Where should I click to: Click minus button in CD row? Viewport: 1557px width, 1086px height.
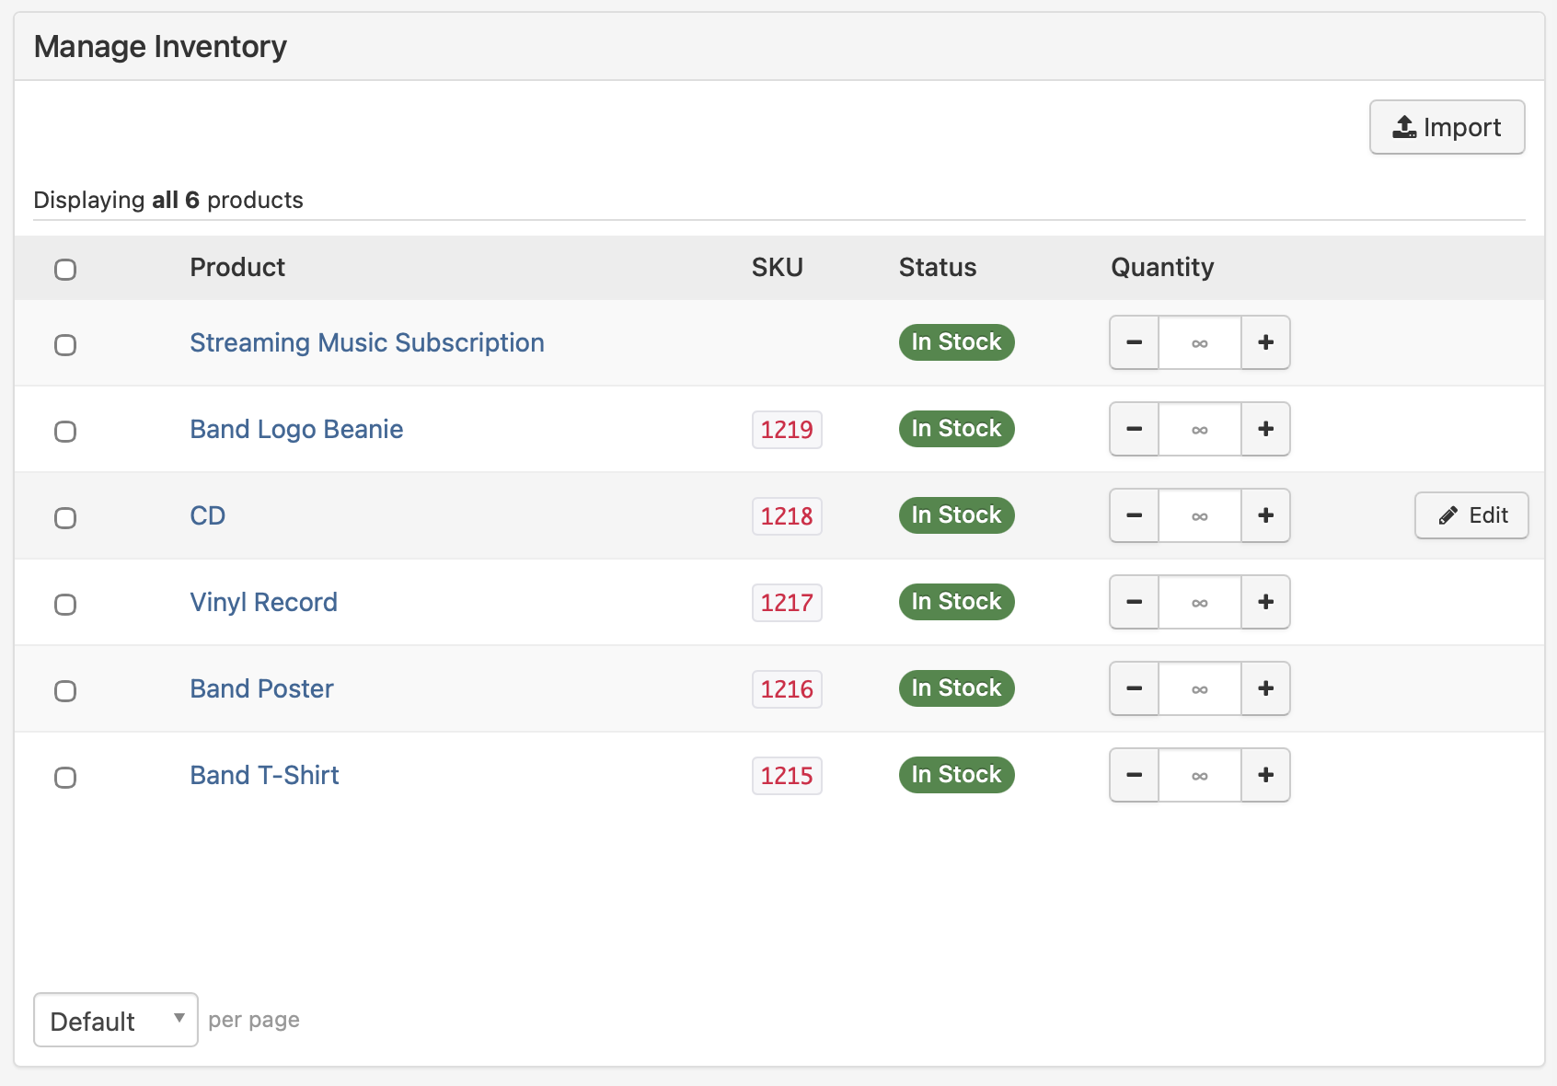1134,515
